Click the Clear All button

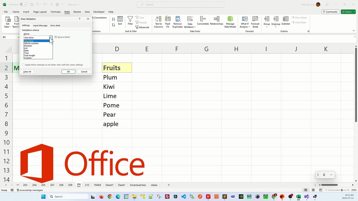click(27, 72)
